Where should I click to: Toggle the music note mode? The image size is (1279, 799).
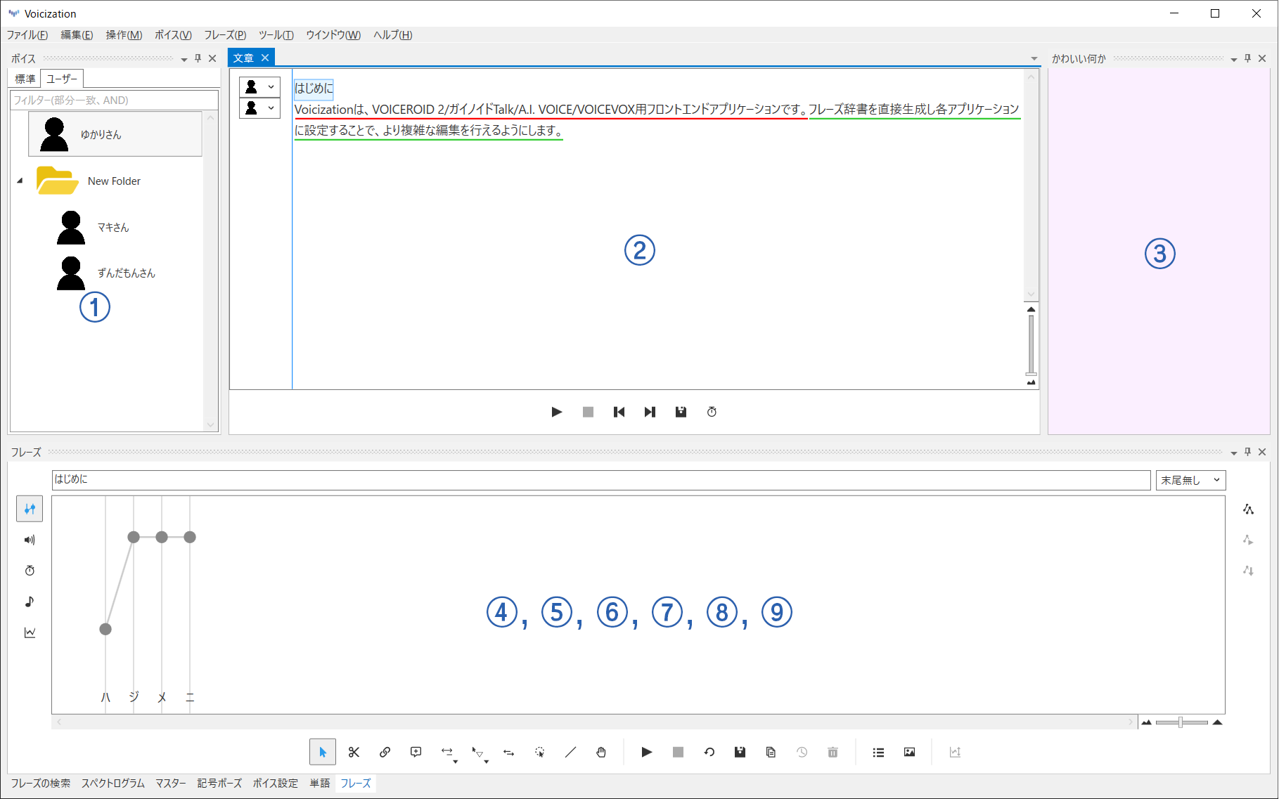[x=30, y=602]
